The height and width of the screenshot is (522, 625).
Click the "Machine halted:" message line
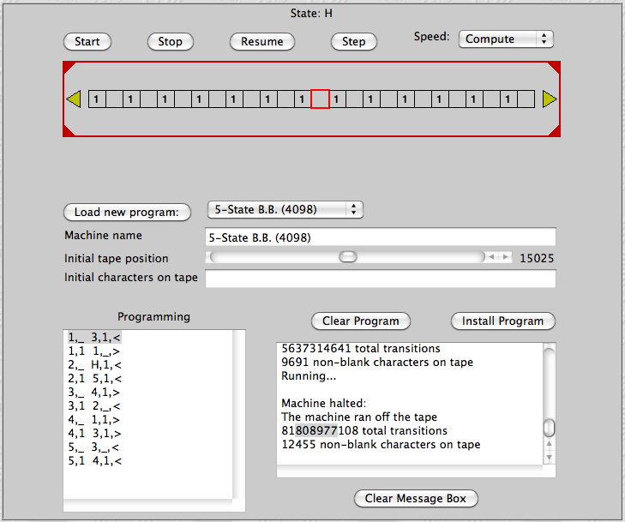pyautogui.click(x=324, y=403)
